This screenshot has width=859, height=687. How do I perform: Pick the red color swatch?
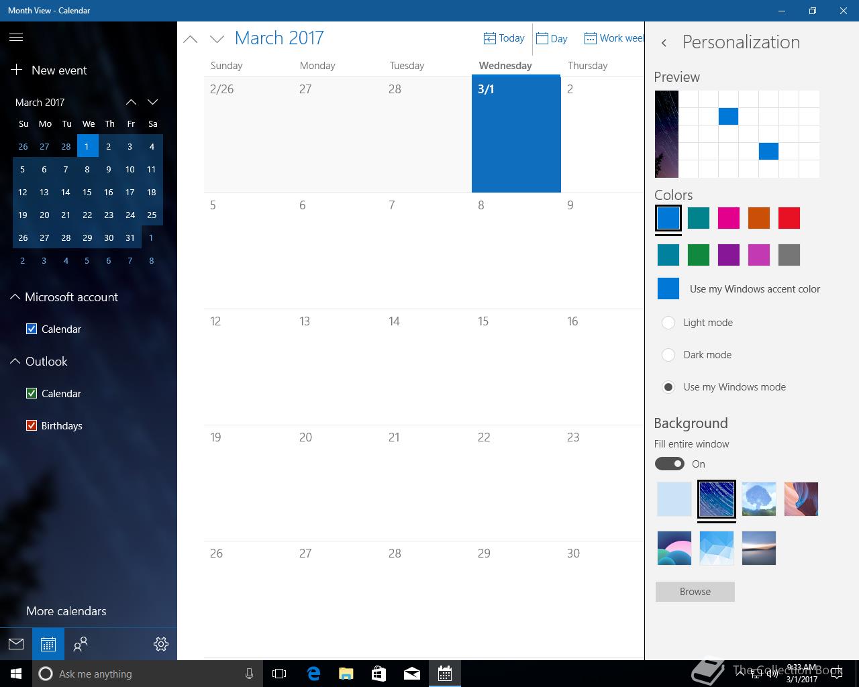click(x=789, y=218)
